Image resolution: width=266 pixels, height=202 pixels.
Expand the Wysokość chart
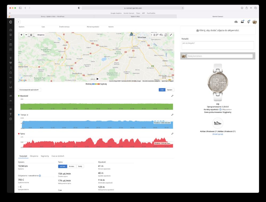coord(172,96)
